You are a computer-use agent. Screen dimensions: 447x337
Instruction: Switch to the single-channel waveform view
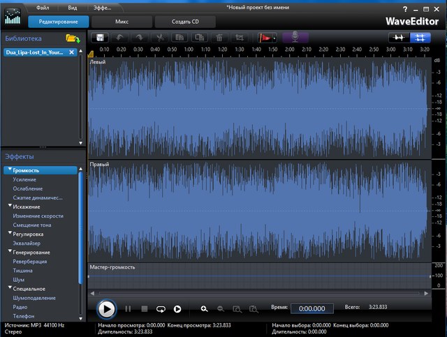pos(400,38)
